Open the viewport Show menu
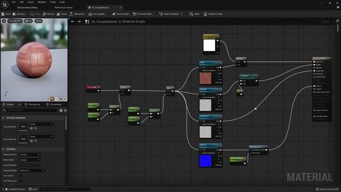This screenshot has height=192, width=341. click(x=38, y=21)
